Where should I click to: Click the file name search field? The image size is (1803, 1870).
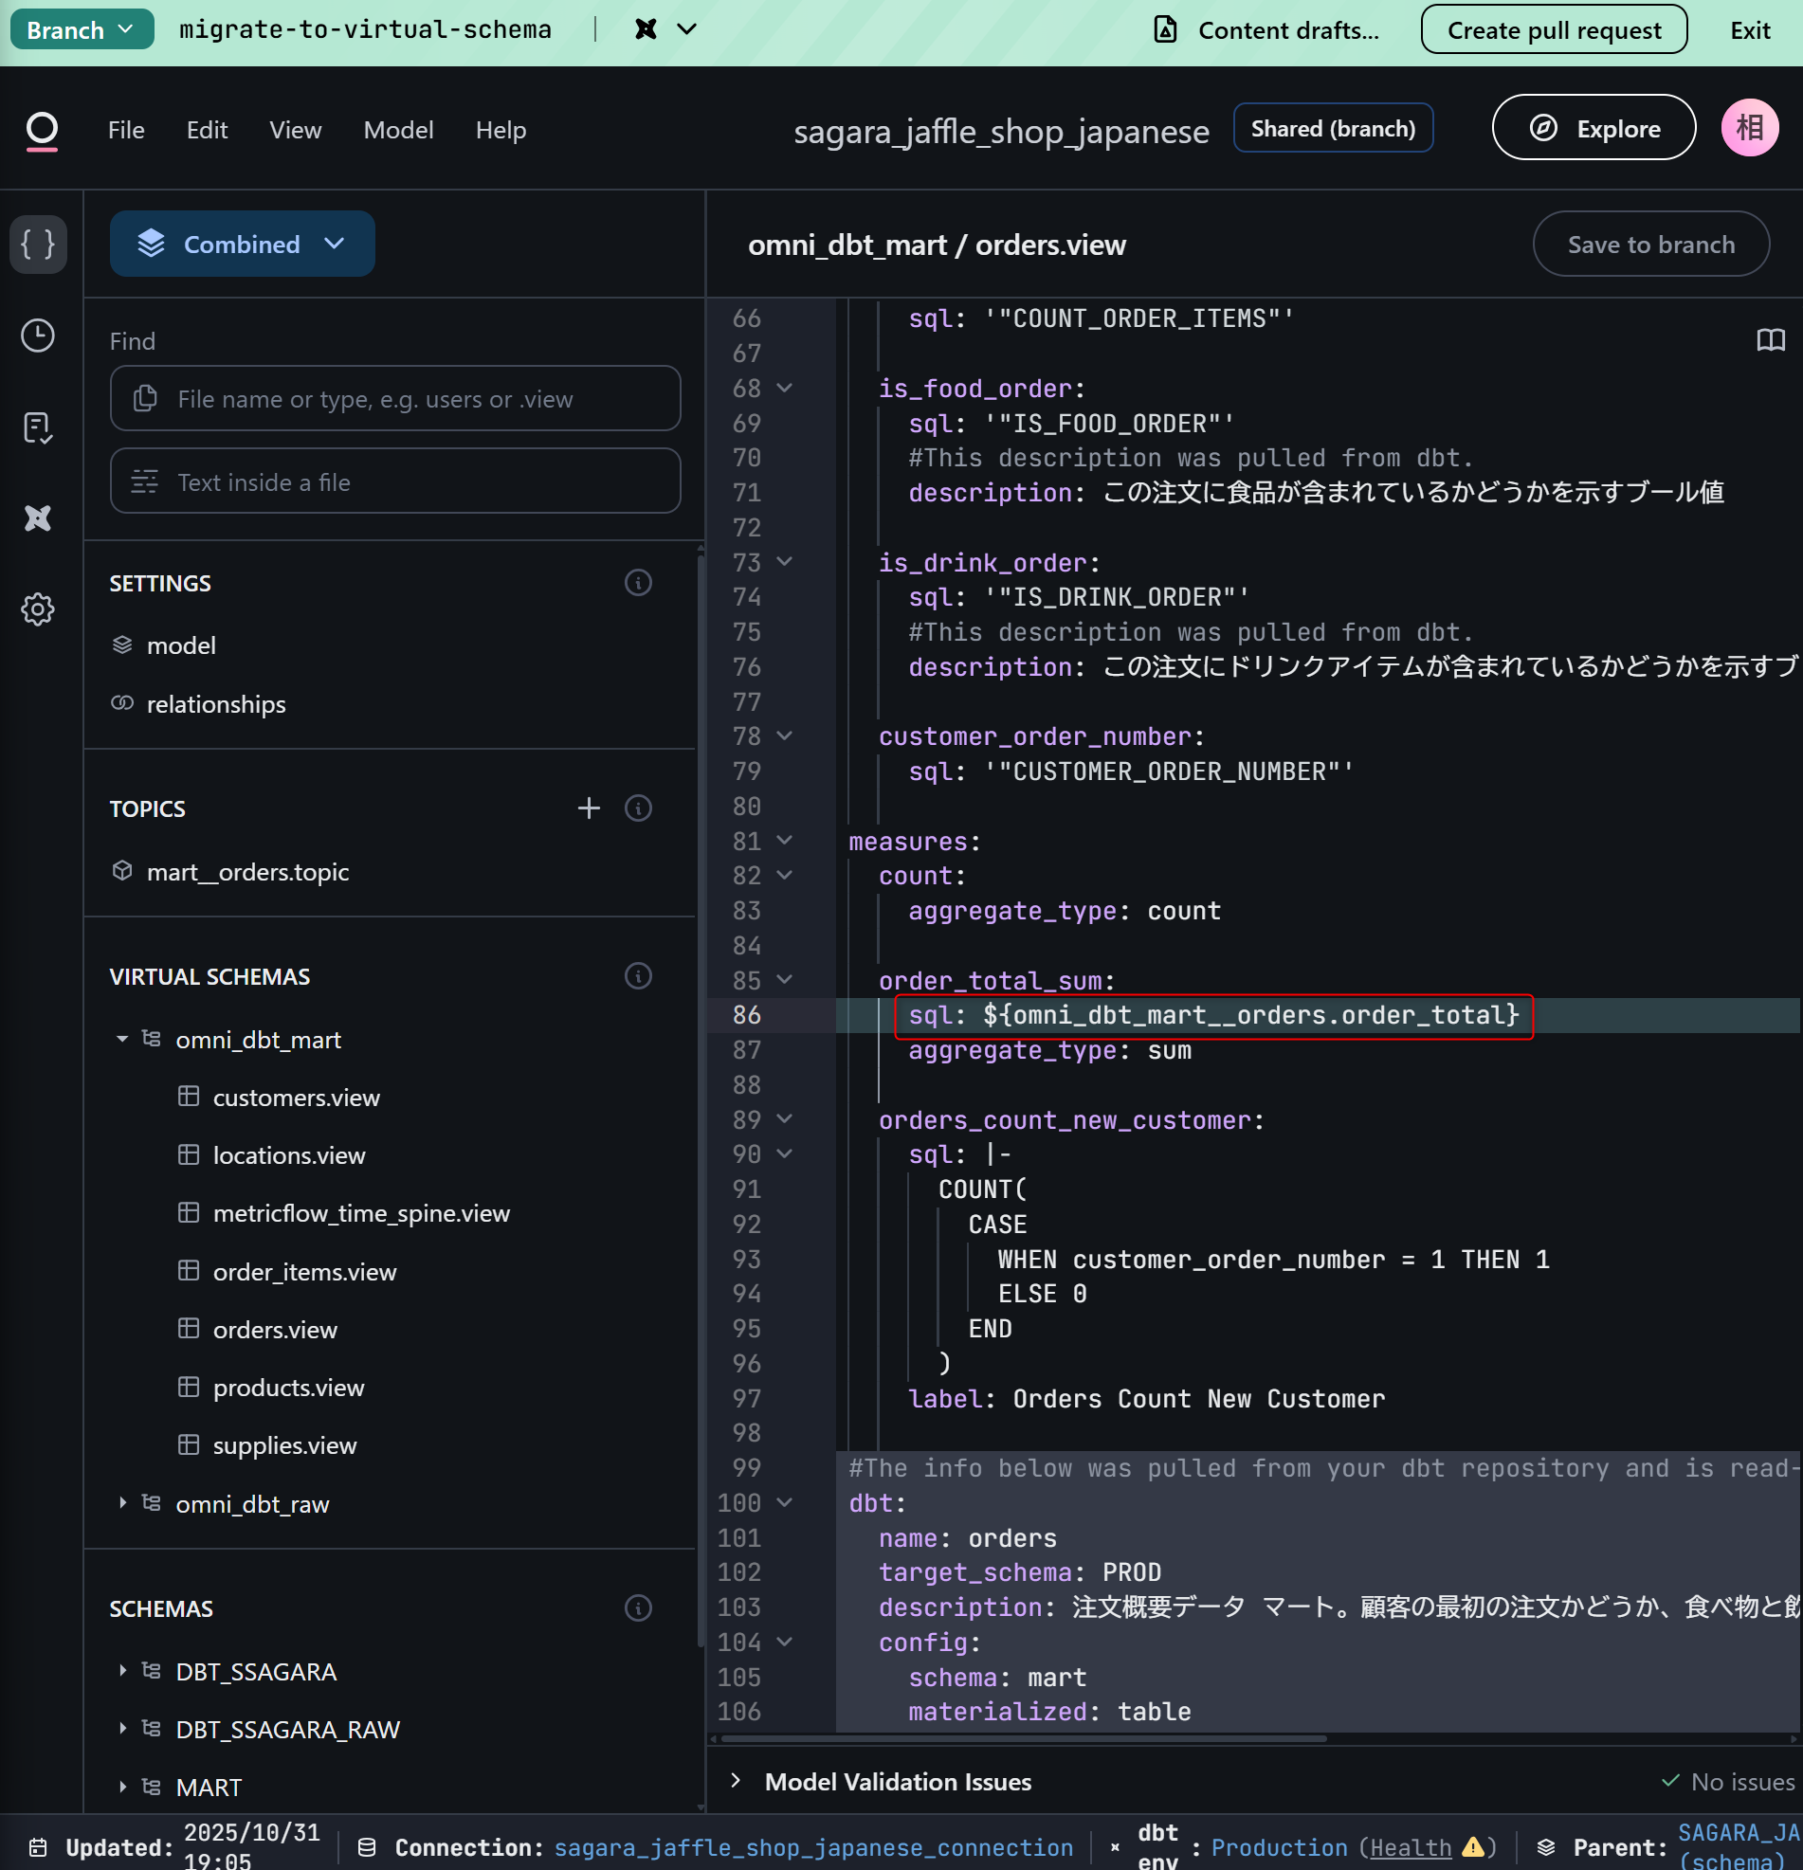[x=395, y=399]
